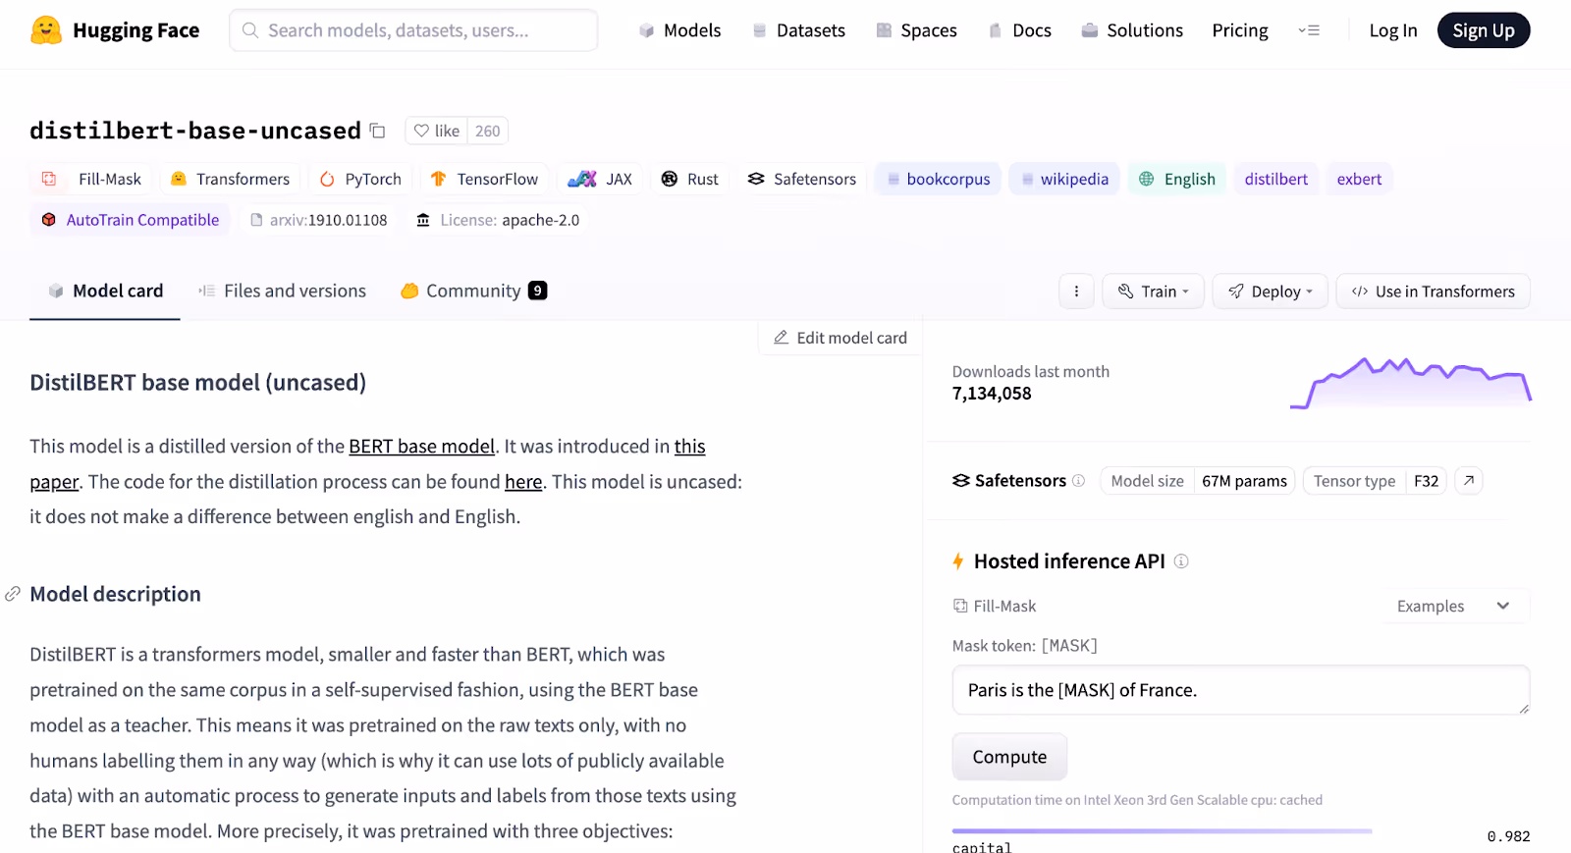Open Docs in navigation

click(x=1019, y=30)
